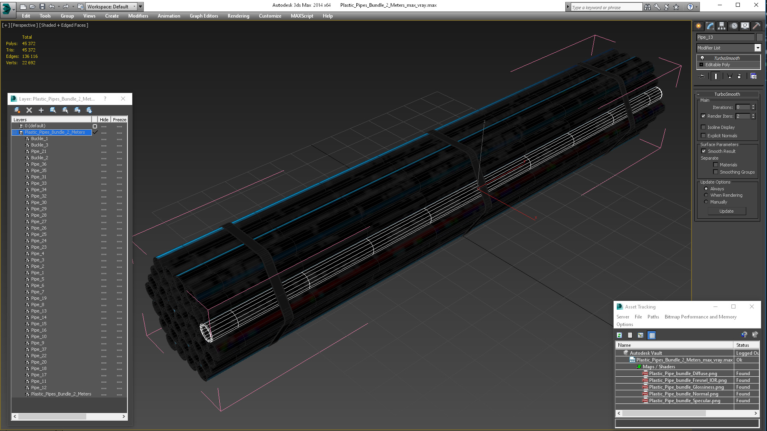
Task: Click the Pipe_13 object name field
Action: (x=725, y=37)
